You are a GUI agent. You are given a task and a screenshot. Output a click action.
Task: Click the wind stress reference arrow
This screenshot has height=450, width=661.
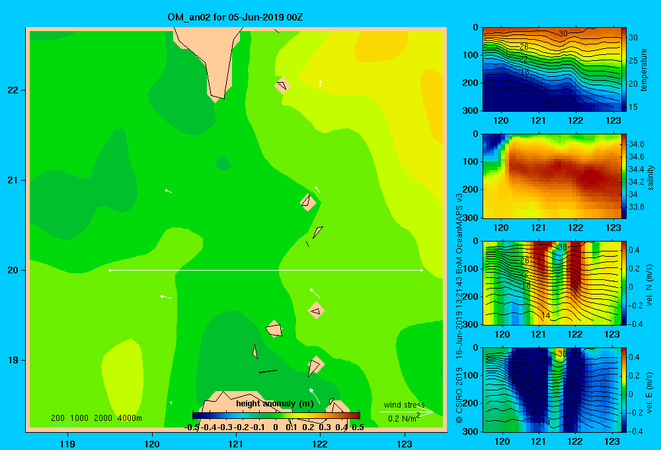pos(407,412)
